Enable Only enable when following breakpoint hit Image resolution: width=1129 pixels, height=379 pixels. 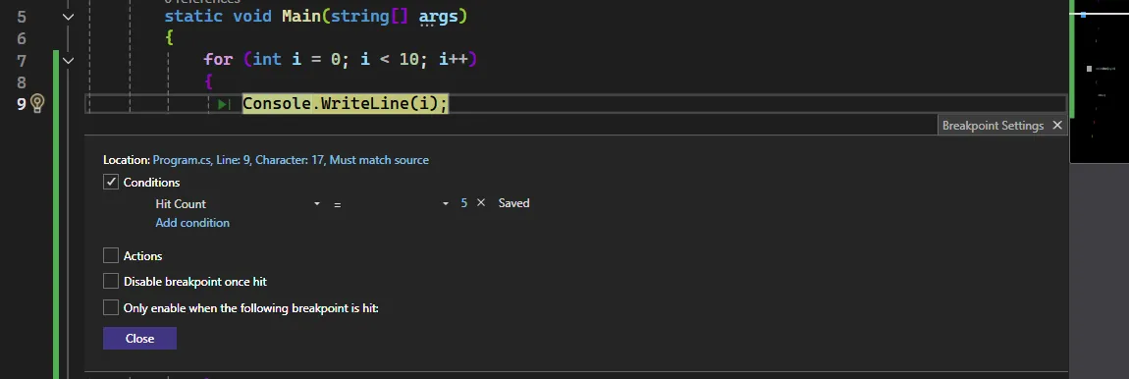point(111,307)
